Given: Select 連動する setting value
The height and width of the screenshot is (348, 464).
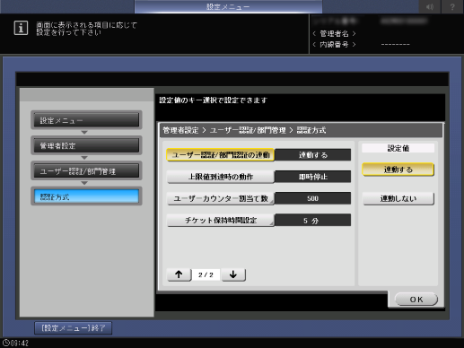Looking at the screenshot, I should [x=398, y=170].
